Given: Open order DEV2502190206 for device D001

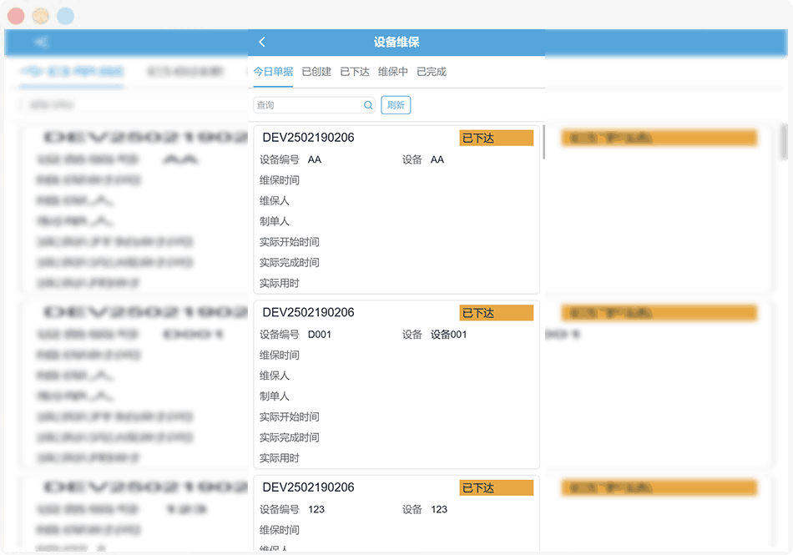Looking at the screenshot, I should [308, 312].
